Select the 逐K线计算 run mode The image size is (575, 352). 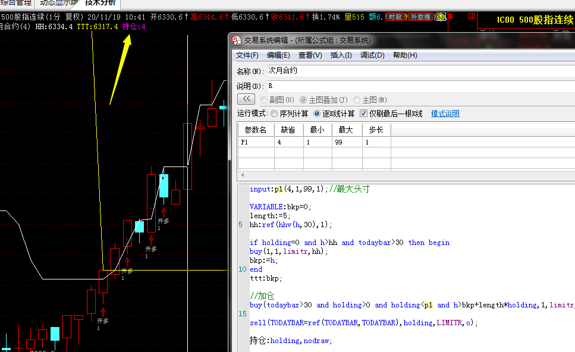[x=334, y=114]
